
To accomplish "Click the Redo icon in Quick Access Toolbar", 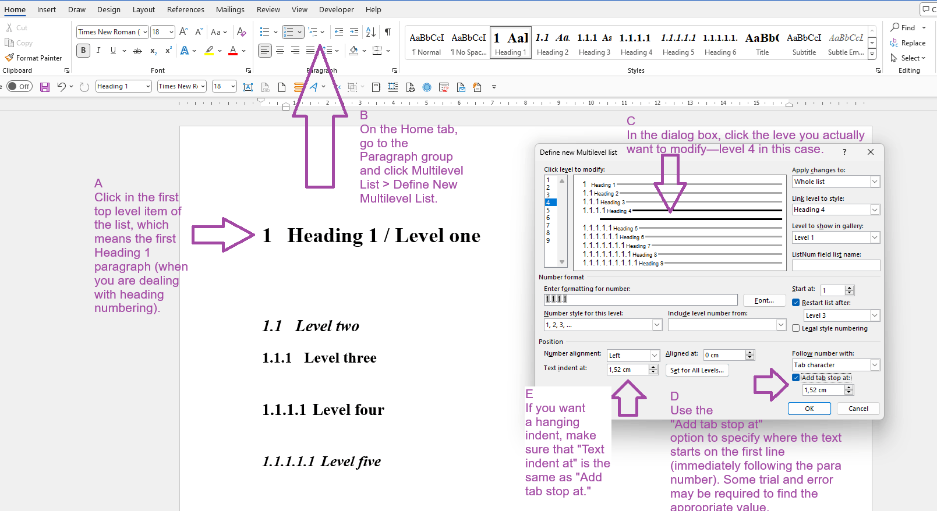I will click(84, 87).
